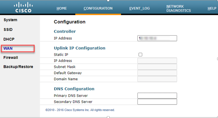Click the Domain Name label
Screen dimensions: 218x118
(66, 79)
